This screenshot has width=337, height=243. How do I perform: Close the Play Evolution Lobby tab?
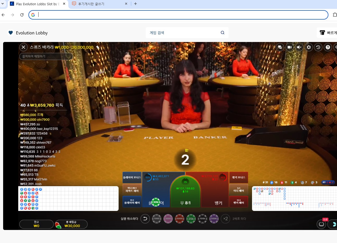click(64, 4)
